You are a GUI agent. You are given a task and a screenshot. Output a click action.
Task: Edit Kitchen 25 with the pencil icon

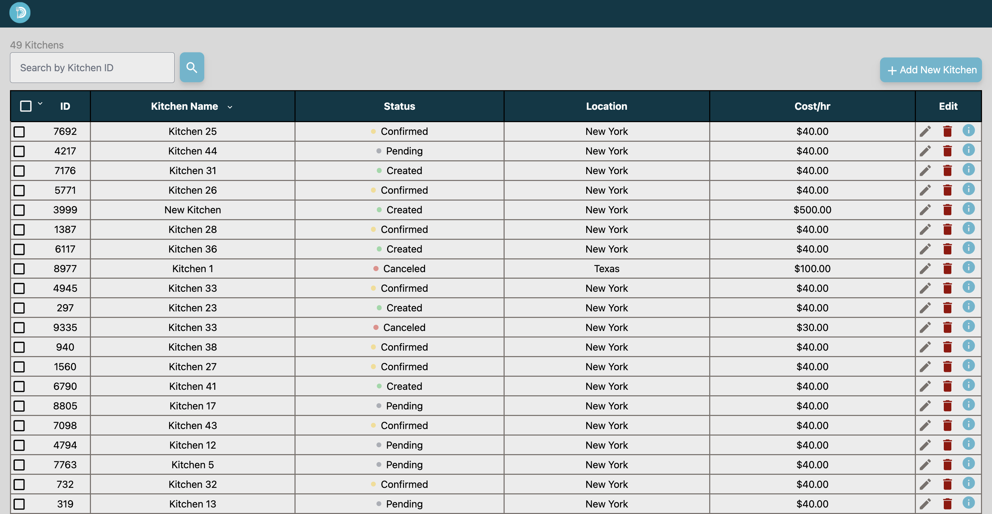coord(925,131)
